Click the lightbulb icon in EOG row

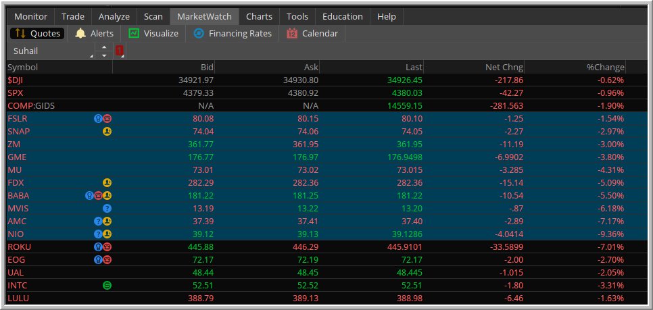pos(98,260)
